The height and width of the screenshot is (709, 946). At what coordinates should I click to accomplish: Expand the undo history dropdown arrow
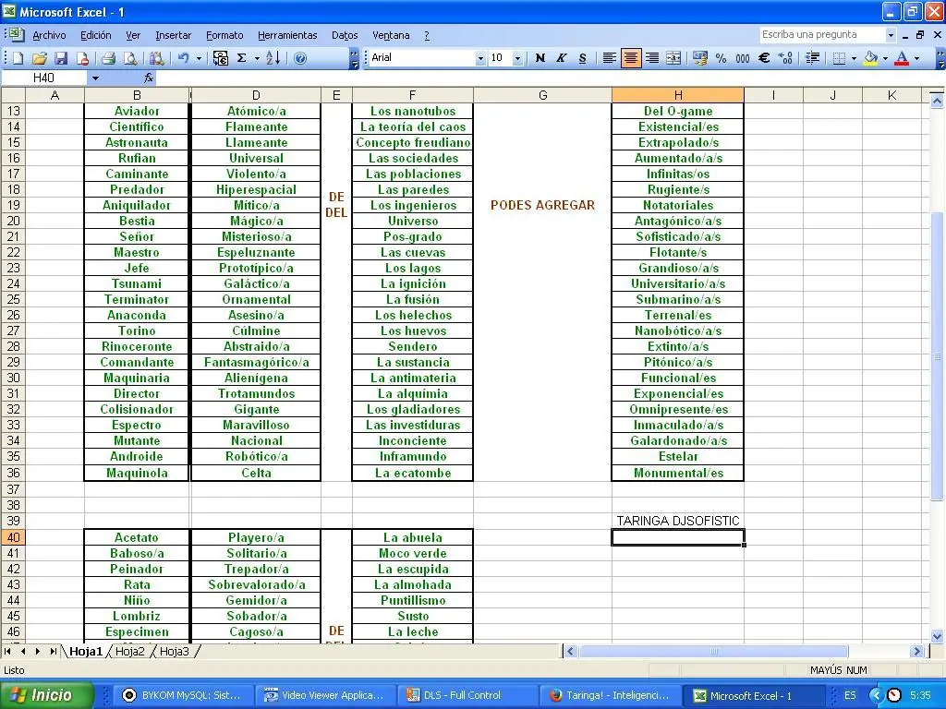coord(199,58)
